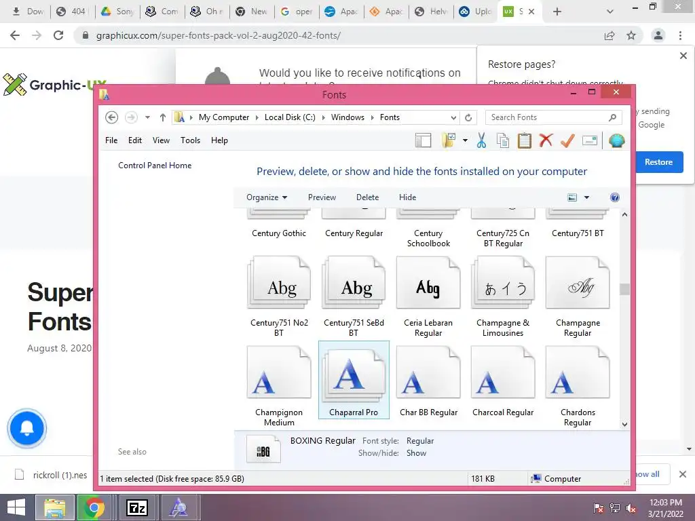Viewport: 695px width, 521px height.
Task: Click the Hide button
Action: click(x=407, y=197)
